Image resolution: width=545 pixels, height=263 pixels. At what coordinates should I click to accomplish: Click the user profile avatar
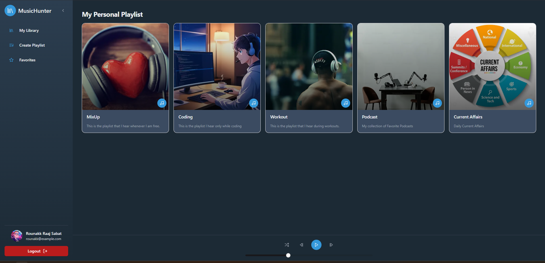tap(17, 236)
